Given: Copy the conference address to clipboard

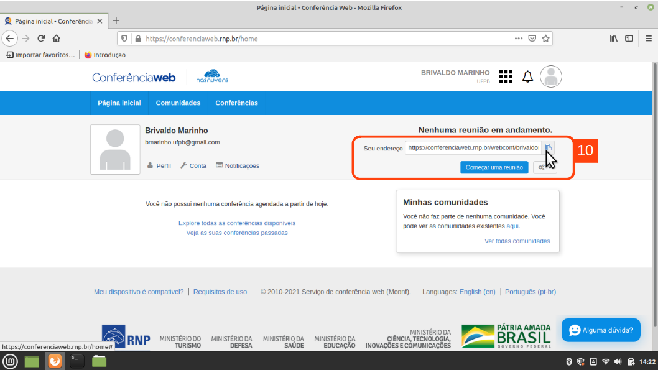Looking at the screenshot, I should (548, 147).
